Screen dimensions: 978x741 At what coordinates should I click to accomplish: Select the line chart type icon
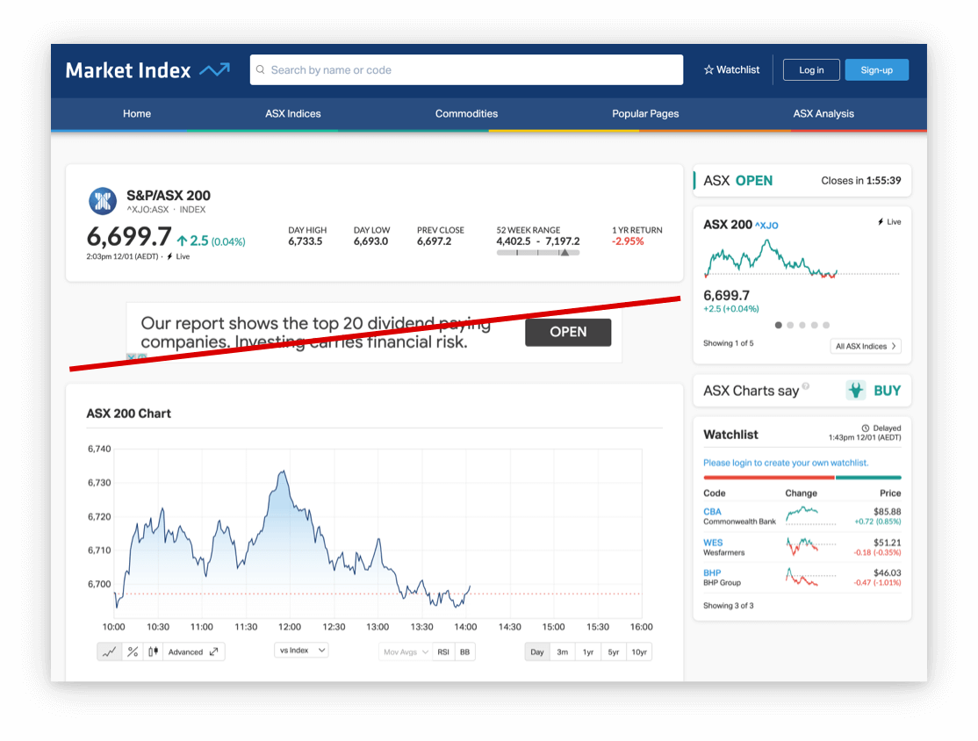(x=109, y=651)
